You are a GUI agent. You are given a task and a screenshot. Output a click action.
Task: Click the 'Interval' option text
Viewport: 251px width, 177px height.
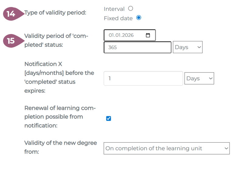pyautogui.click(x=114, y=9)
